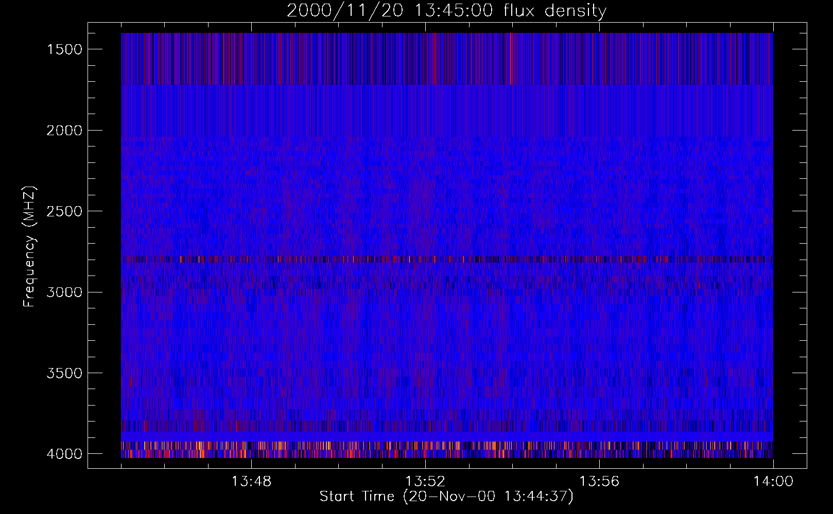
Task: Click the 13:56 time tick label
Action: click(x=599, y=482)
